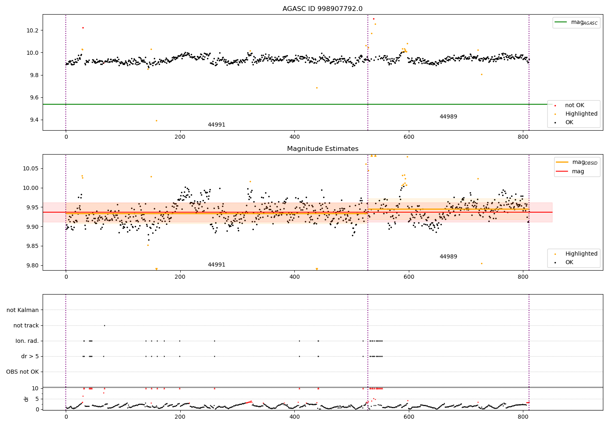This screenshot has height=426, width=609.
Task: Click the "OBS not OK" row label
Action: click(x=23, y=372)
